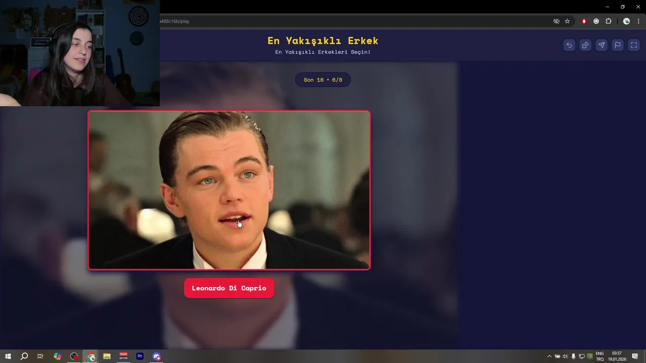Viewport: 646px width, 363px height.
Task: Open Adobe Premiere Pro from the taskbar
Action: (140, 356)
